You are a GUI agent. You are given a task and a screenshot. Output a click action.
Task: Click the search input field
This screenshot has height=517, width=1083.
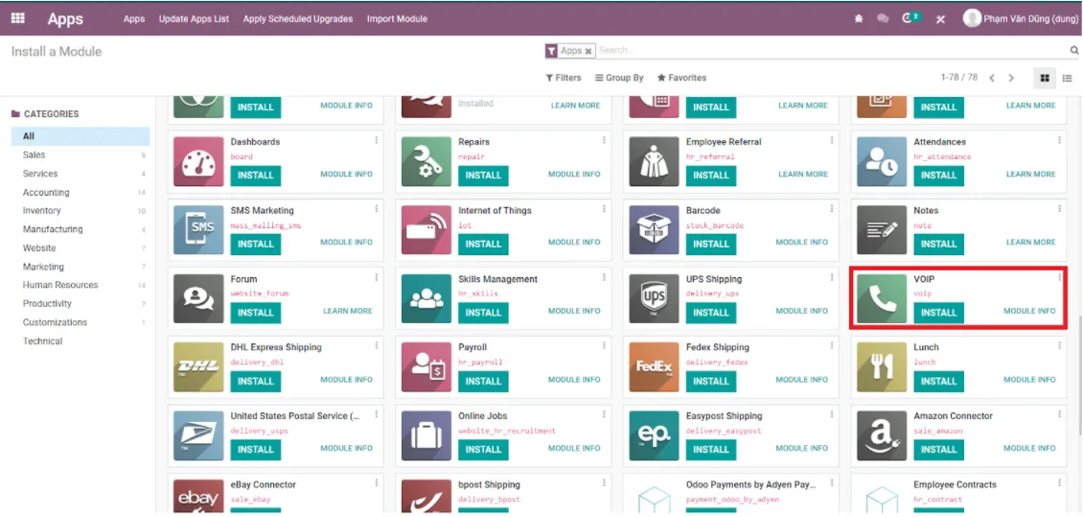tap(832, 51)
